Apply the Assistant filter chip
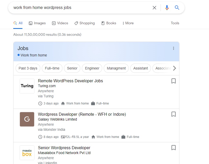Viewport: 209px width, 164px height. pos(140,68)
